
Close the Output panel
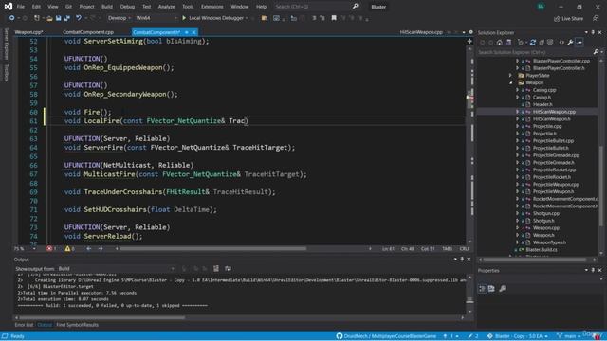pyautogui.click(x=469, y=259)
